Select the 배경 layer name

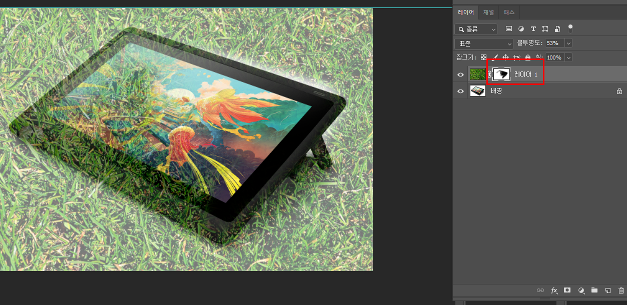tap(496, 91)
